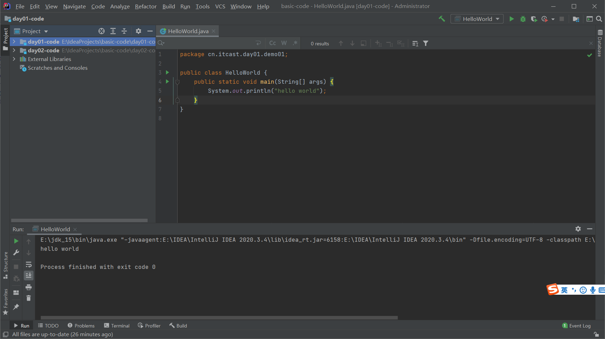Open the dropdown arrow next to profiler icon

(553, 19)
